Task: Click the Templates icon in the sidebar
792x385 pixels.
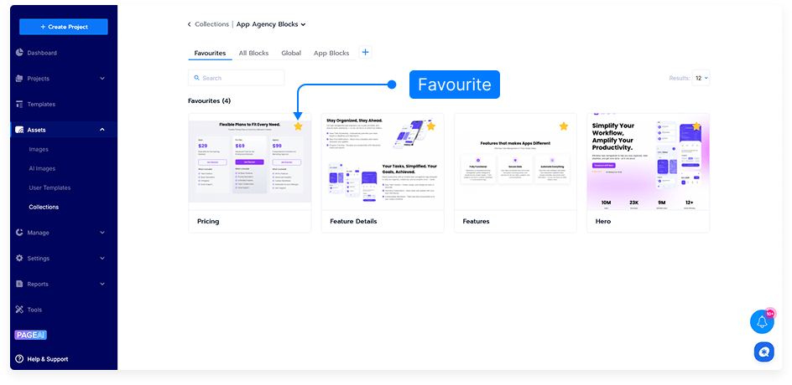Action: 19,105
